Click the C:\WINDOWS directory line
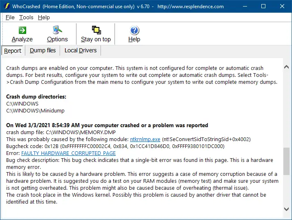Viewport: 292px width, 220px height. coord(22,104)
